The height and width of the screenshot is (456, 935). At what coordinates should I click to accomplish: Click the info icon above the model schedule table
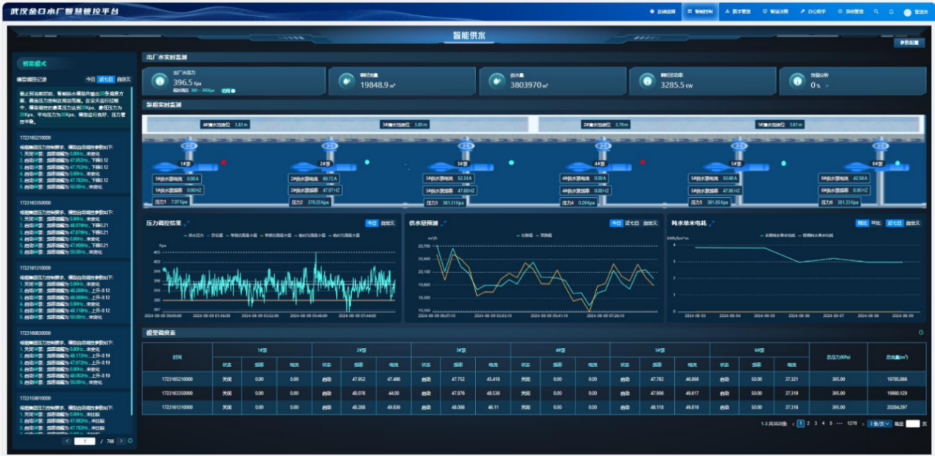(921, 332)
